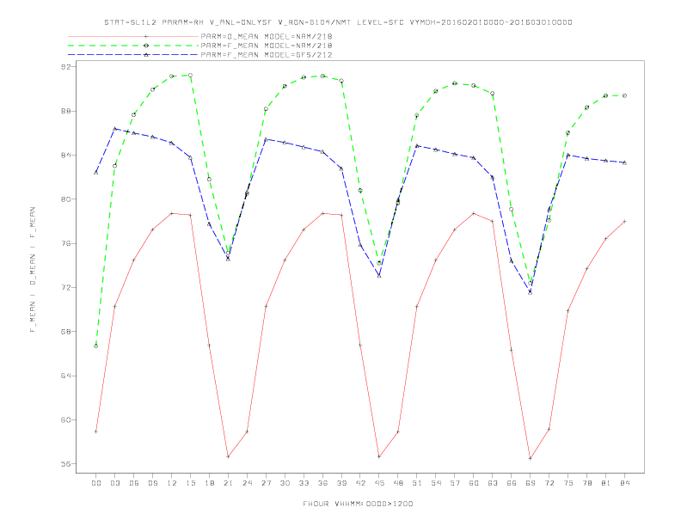Screen dimensions: 681x526
Task: Click the x-axis tick label 66
Action: [512, 483]
